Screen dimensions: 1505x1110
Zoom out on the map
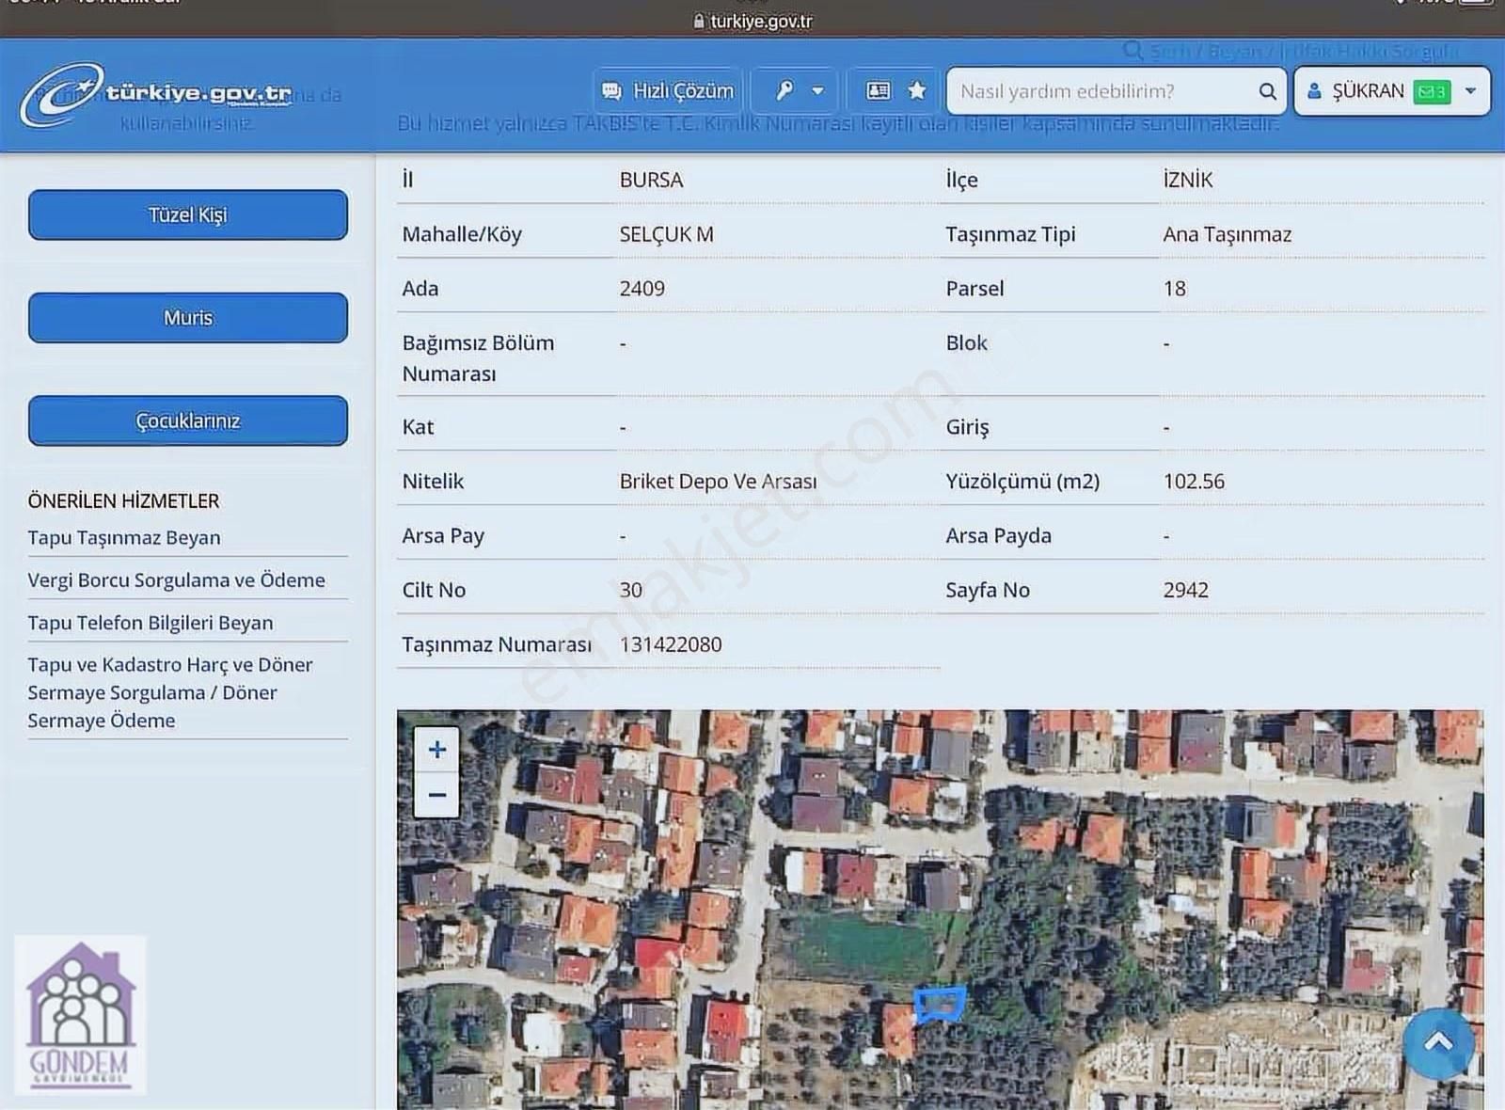click(x=437, y=795)
